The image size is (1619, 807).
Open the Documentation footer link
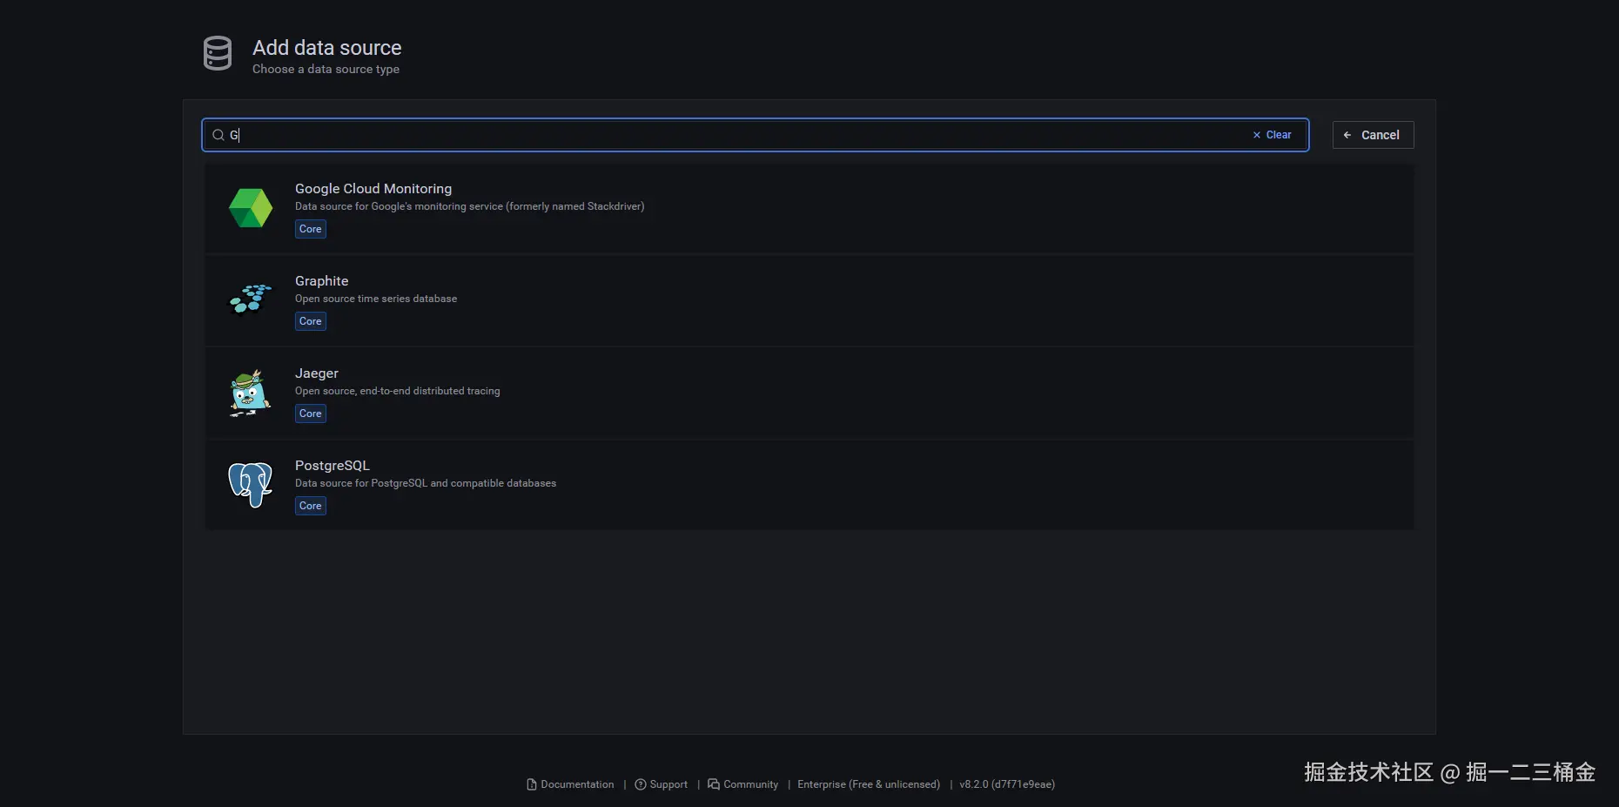pos(570,784)
